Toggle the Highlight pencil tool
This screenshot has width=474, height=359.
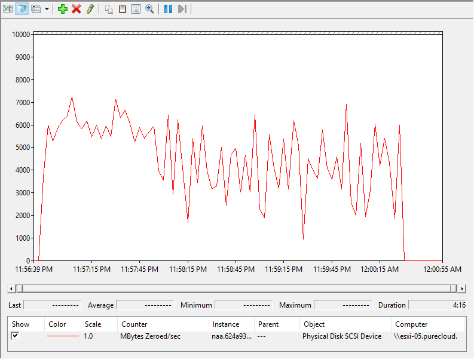[90, 9]
